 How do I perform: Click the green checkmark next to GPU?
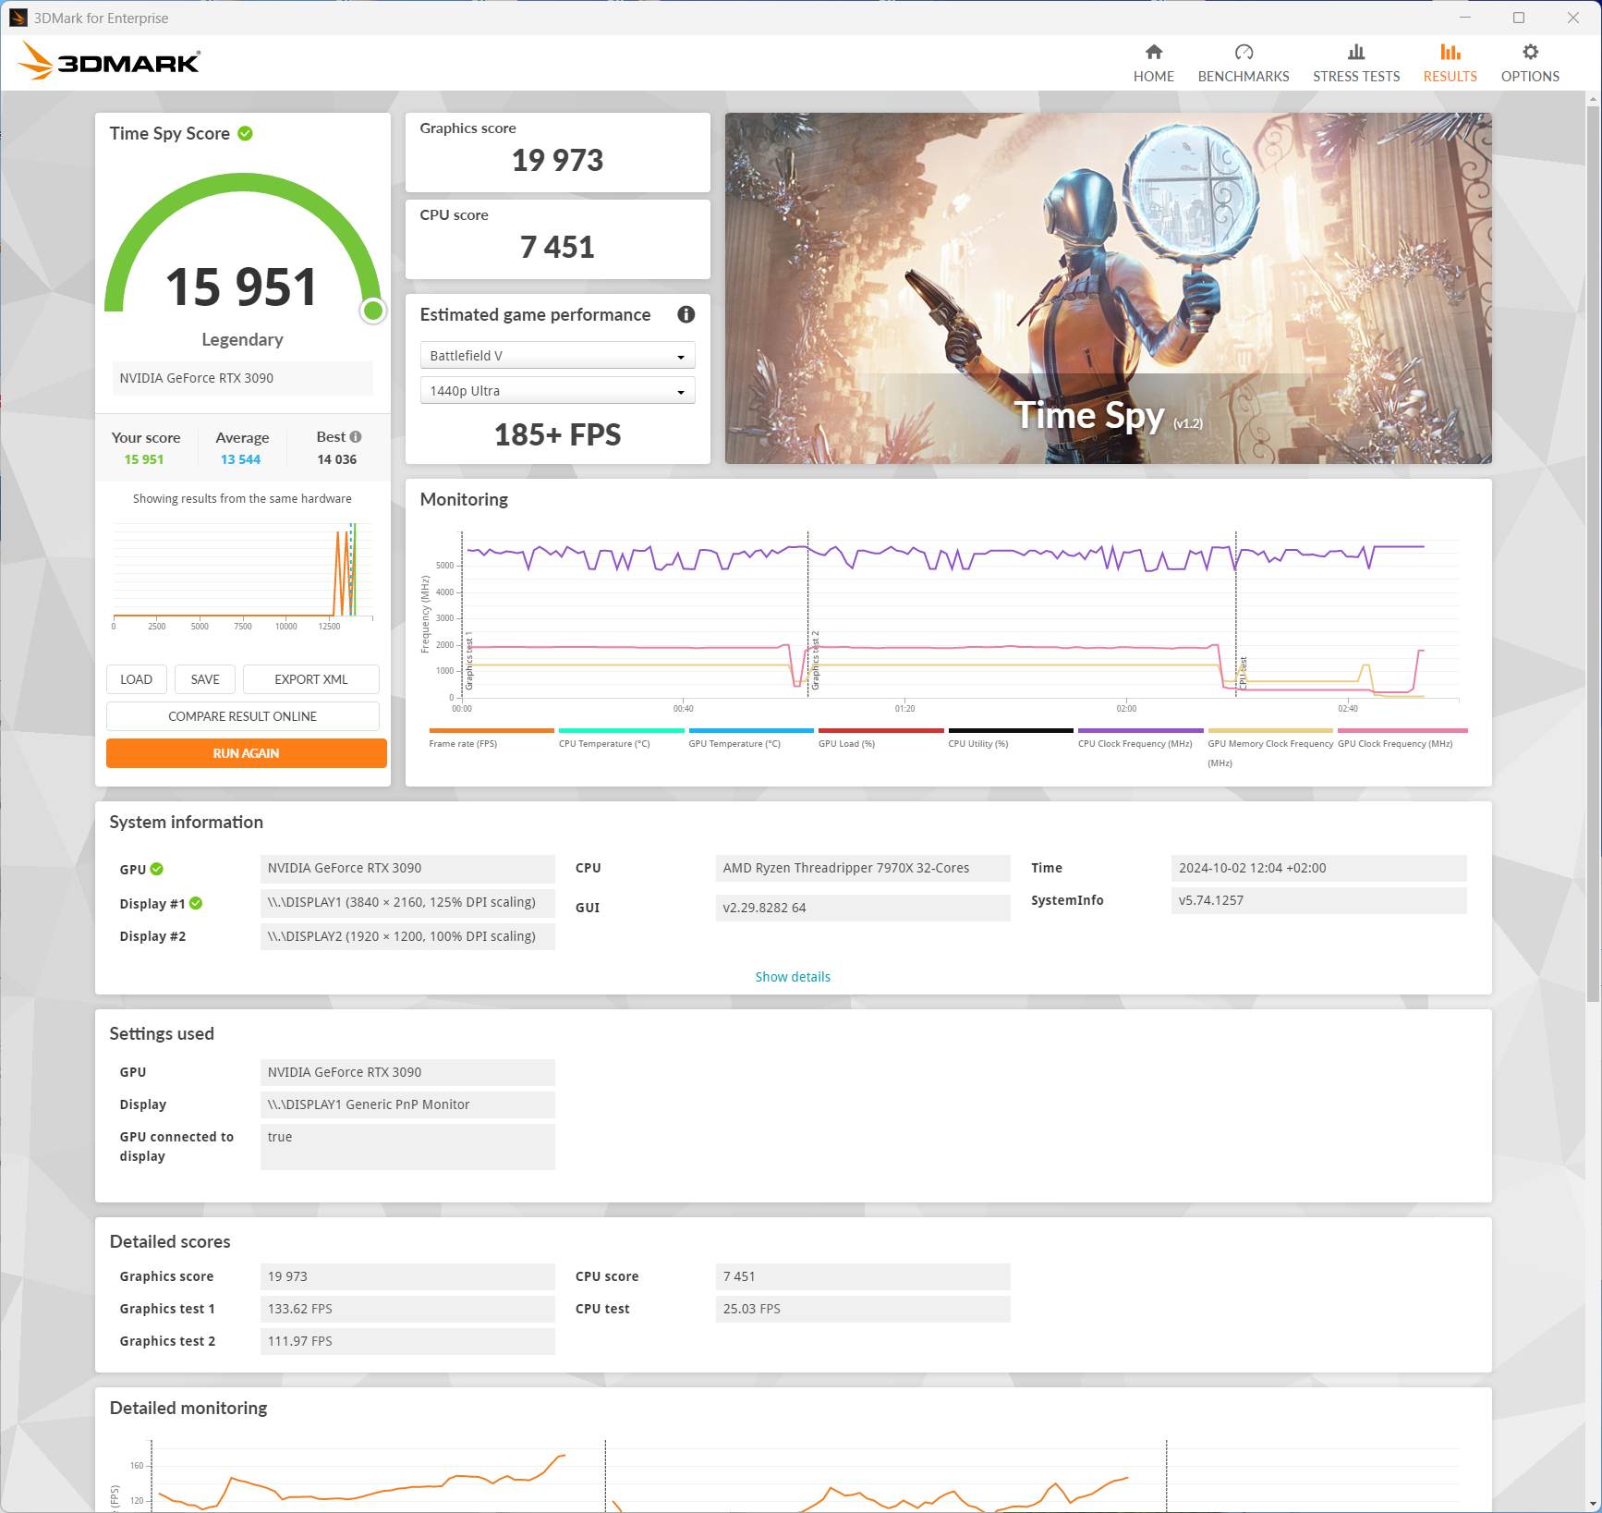coord(157,869)
